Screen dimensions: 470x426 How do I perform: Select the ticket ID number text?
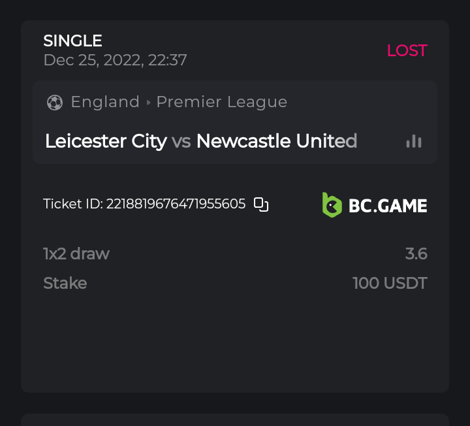click(x=176, y=205)
